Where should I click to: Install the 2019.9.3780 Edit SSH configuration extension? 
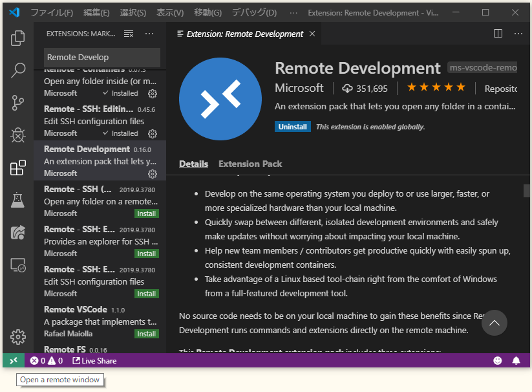147,294
